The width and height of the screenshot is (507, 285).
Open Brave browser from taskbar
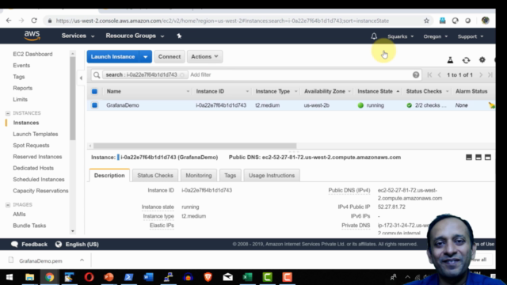pyautogui.click(x=208, y=277)
